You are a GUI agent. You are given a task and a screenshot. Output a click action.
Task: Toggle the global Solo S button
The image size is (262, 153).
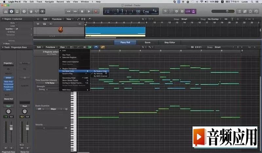click(x=51, y=24)
